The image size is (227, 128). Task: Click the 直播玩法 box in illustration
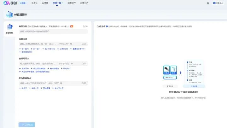[x=170, y=78]
